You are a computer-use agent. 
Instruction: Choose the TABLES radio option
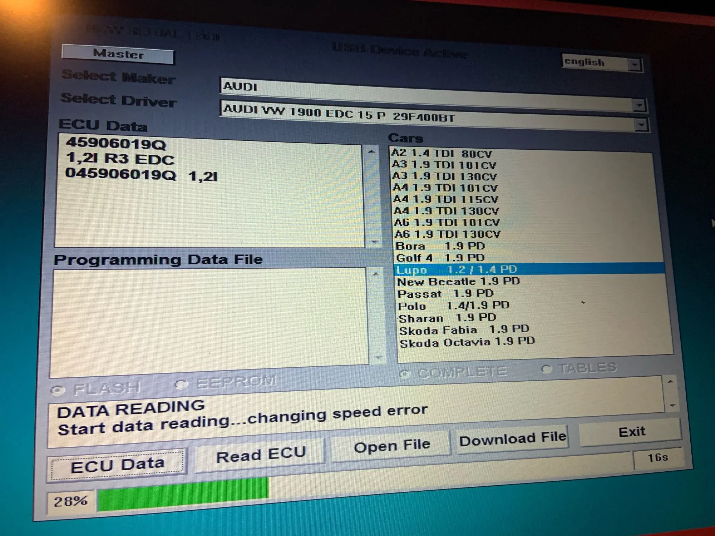coord(546,369)
